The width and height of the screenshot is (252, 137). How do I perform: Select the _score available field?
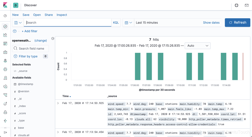pos(22,113)
